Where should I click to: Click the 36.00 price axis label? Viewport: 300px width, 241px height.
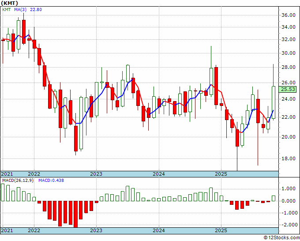point(289,15)
